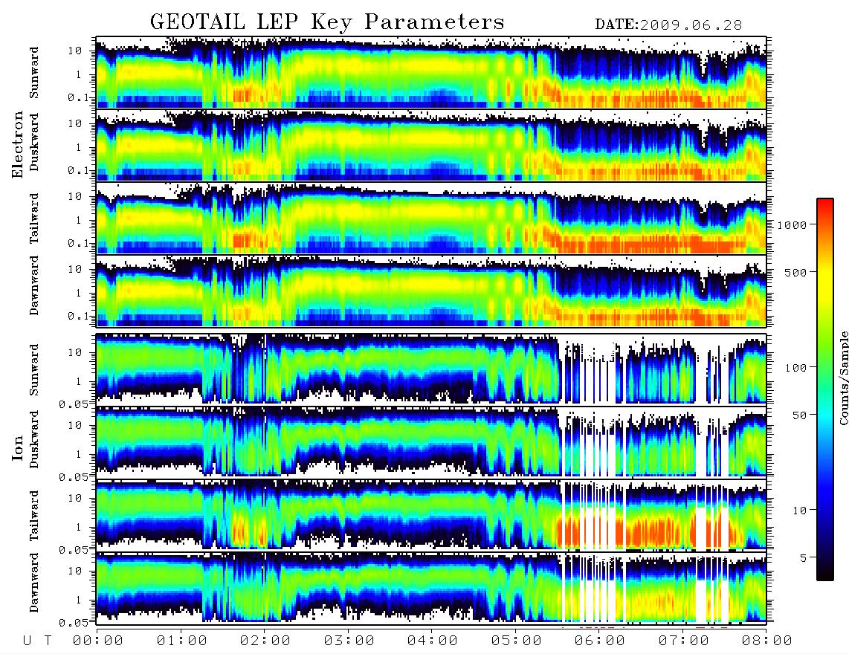Click inside the Electron Sunward spectrogram panel
Viewport: 849px width, 654px height.
click(431, 73)
